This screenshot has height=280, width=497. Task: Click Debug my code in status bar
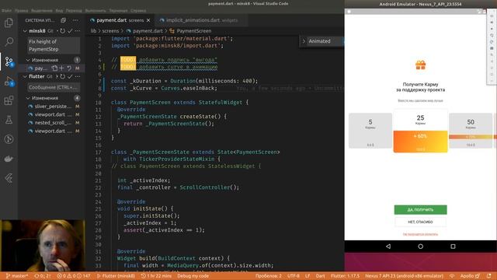click(193, 276)
